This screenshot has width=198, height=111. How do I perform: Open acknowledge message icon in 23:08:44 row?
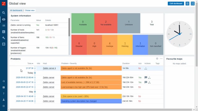pyautogui.click(x=146, y=77)
